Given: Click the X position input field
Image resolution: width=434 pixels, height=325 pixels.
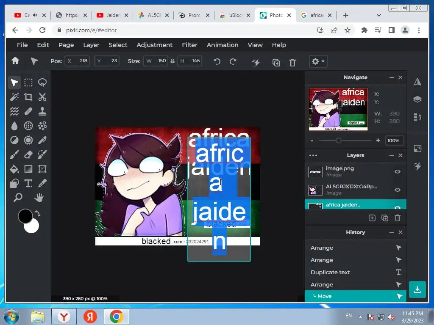Looking at the screenshot, I should point(77,61).
